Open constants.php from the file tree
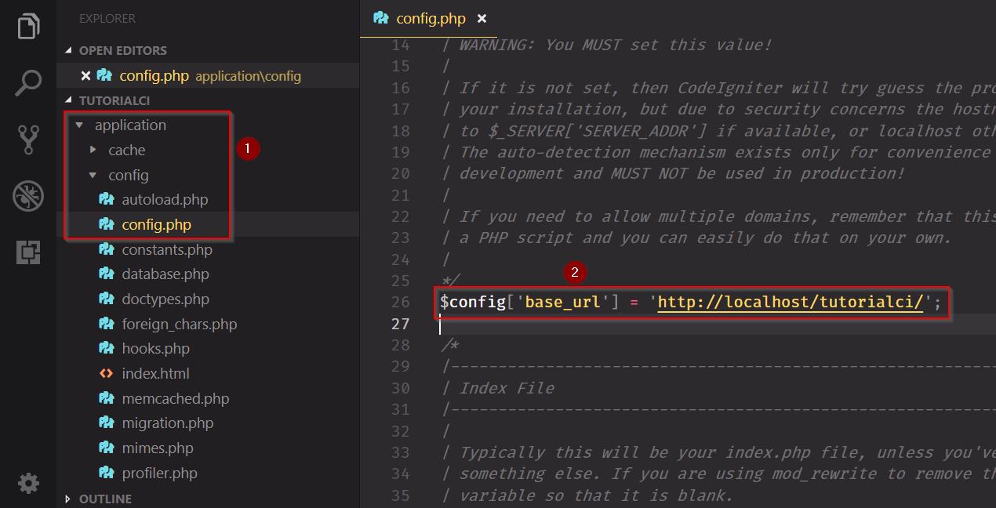Image resolution: width=996 pixels, height=508 pixels. click(167, 249)
